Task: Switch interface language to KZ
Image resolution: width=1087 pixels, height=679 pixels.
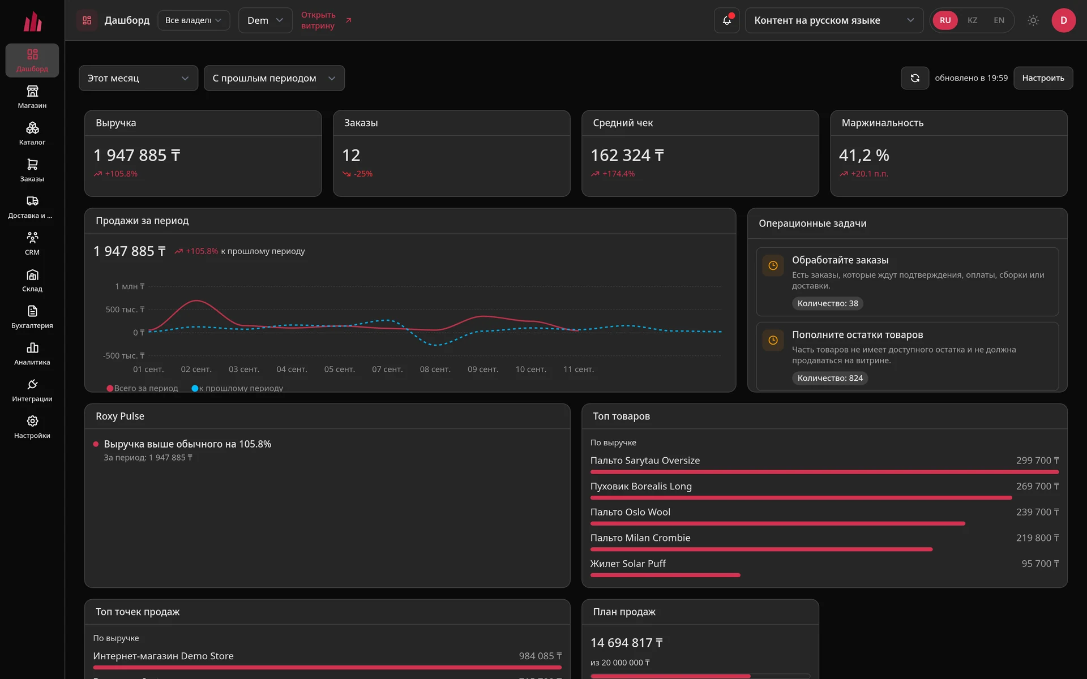Action: 973,20
